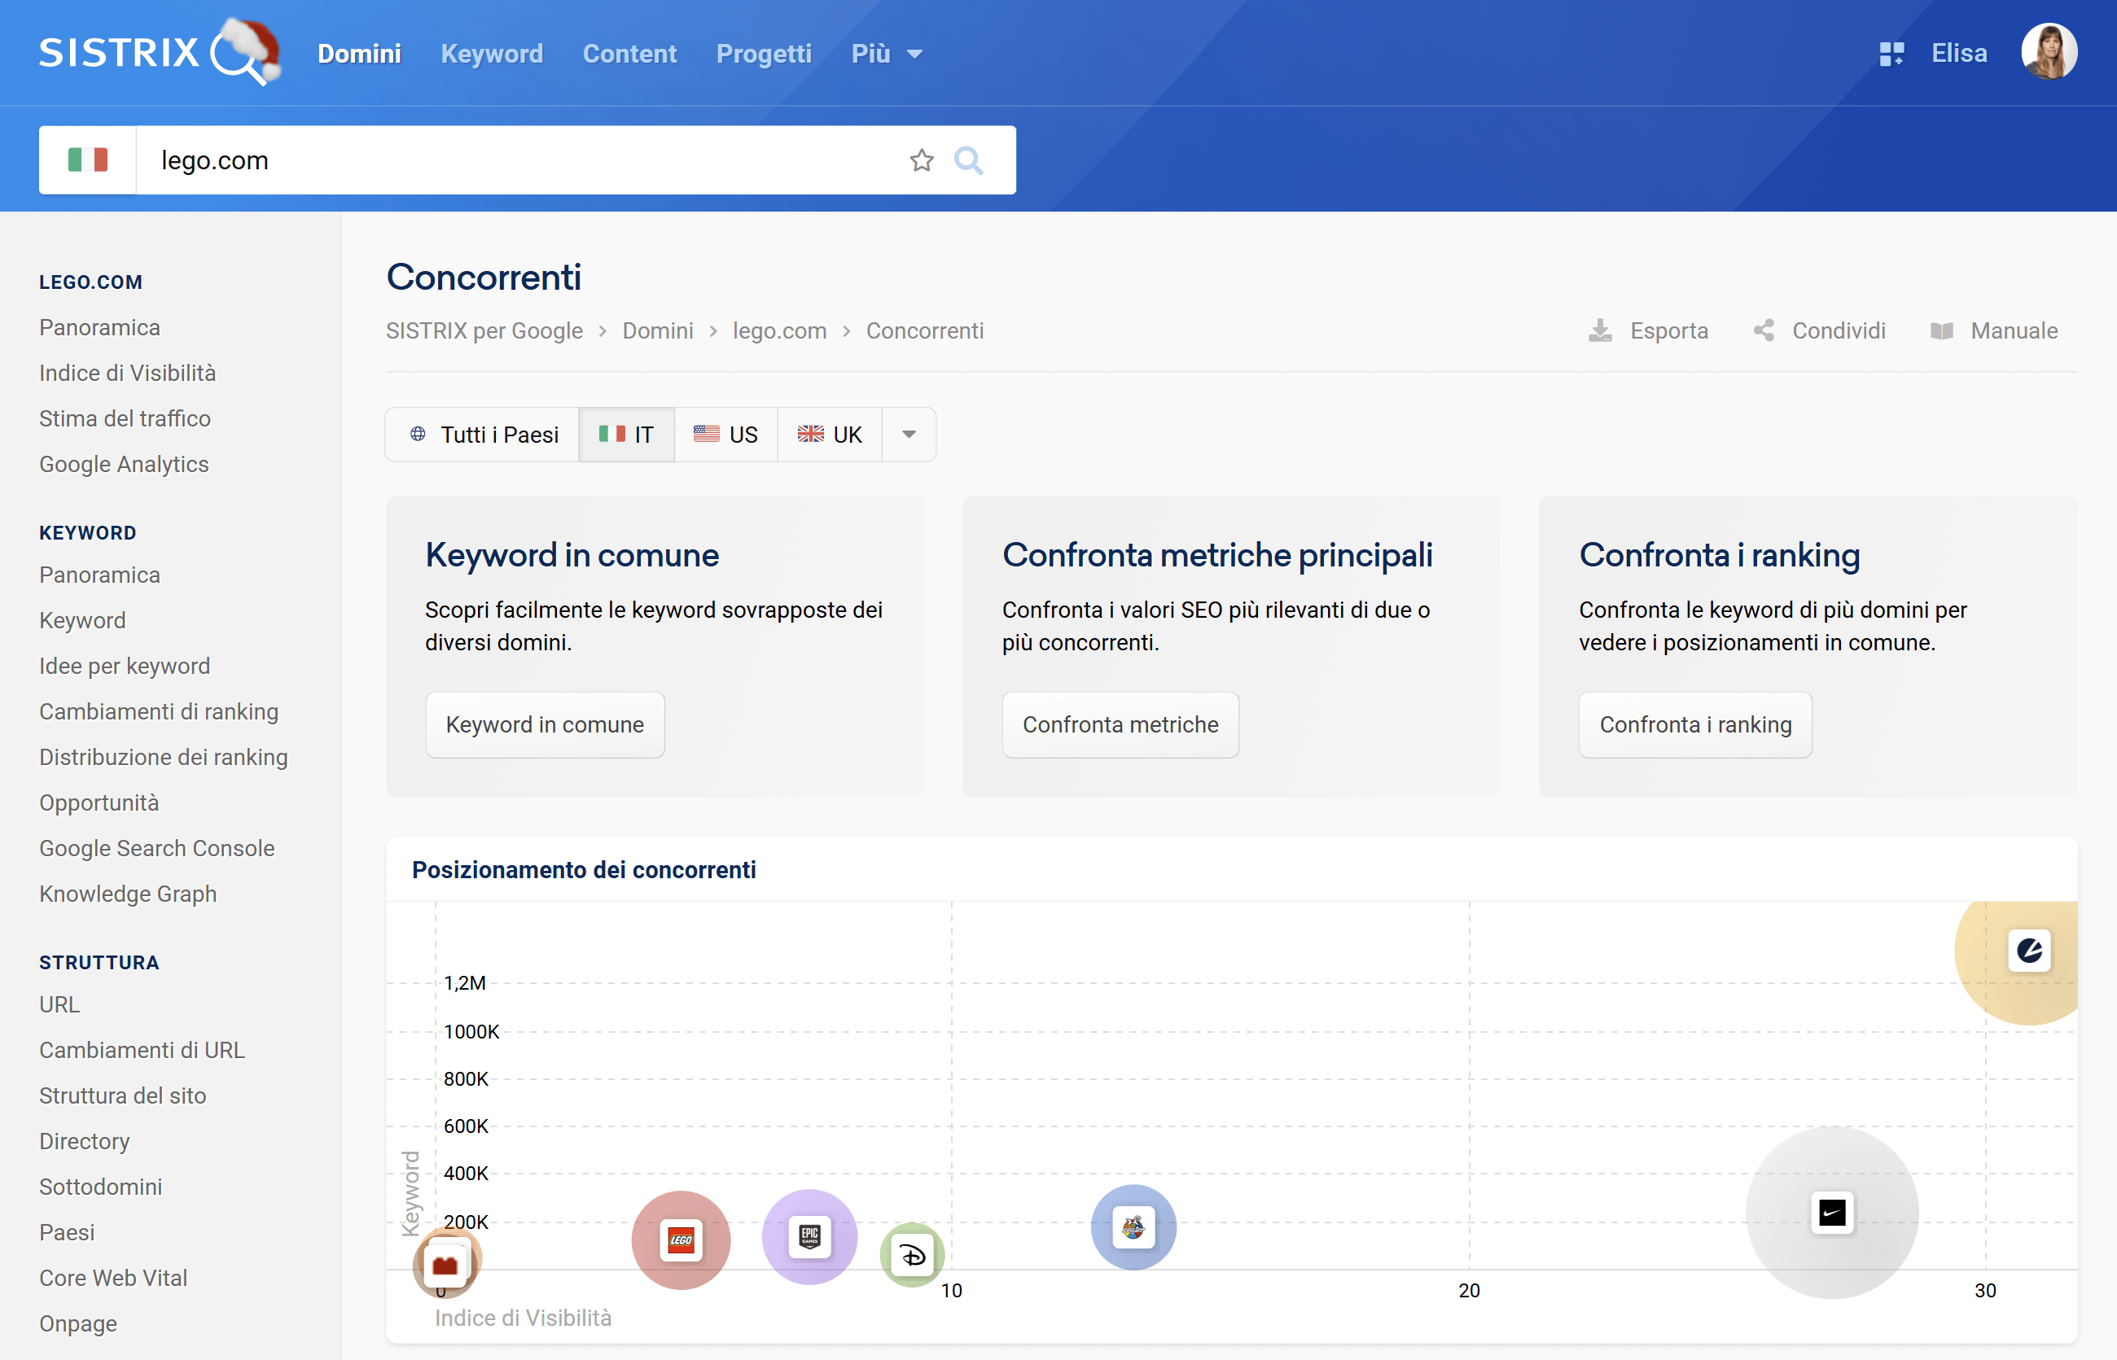Open the country flag selector in the search bar

pos(87,160)
